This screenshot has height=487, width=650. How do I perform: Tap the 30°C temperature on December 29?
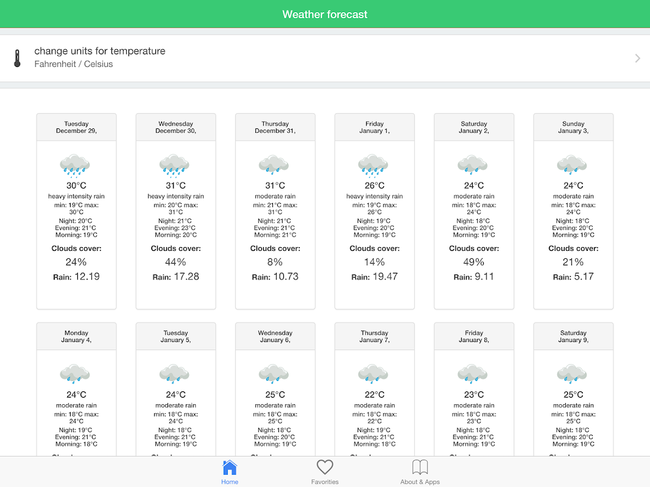point(76,186)
